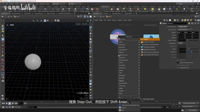Select Pyro Scatter from Burst result
This screenshot has height=112, width=200.
tap(150, 55)
